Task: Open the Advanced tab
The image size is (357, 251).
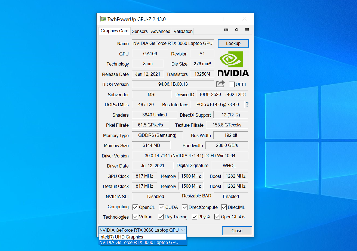Action: pyautogui.click(x=161, y=31)
